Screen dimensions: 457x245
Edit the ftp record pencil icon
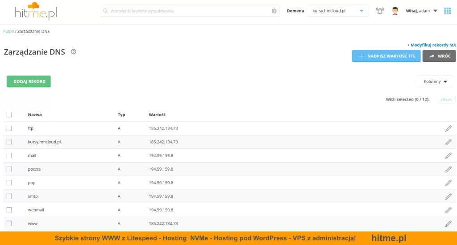pos(448,128)
